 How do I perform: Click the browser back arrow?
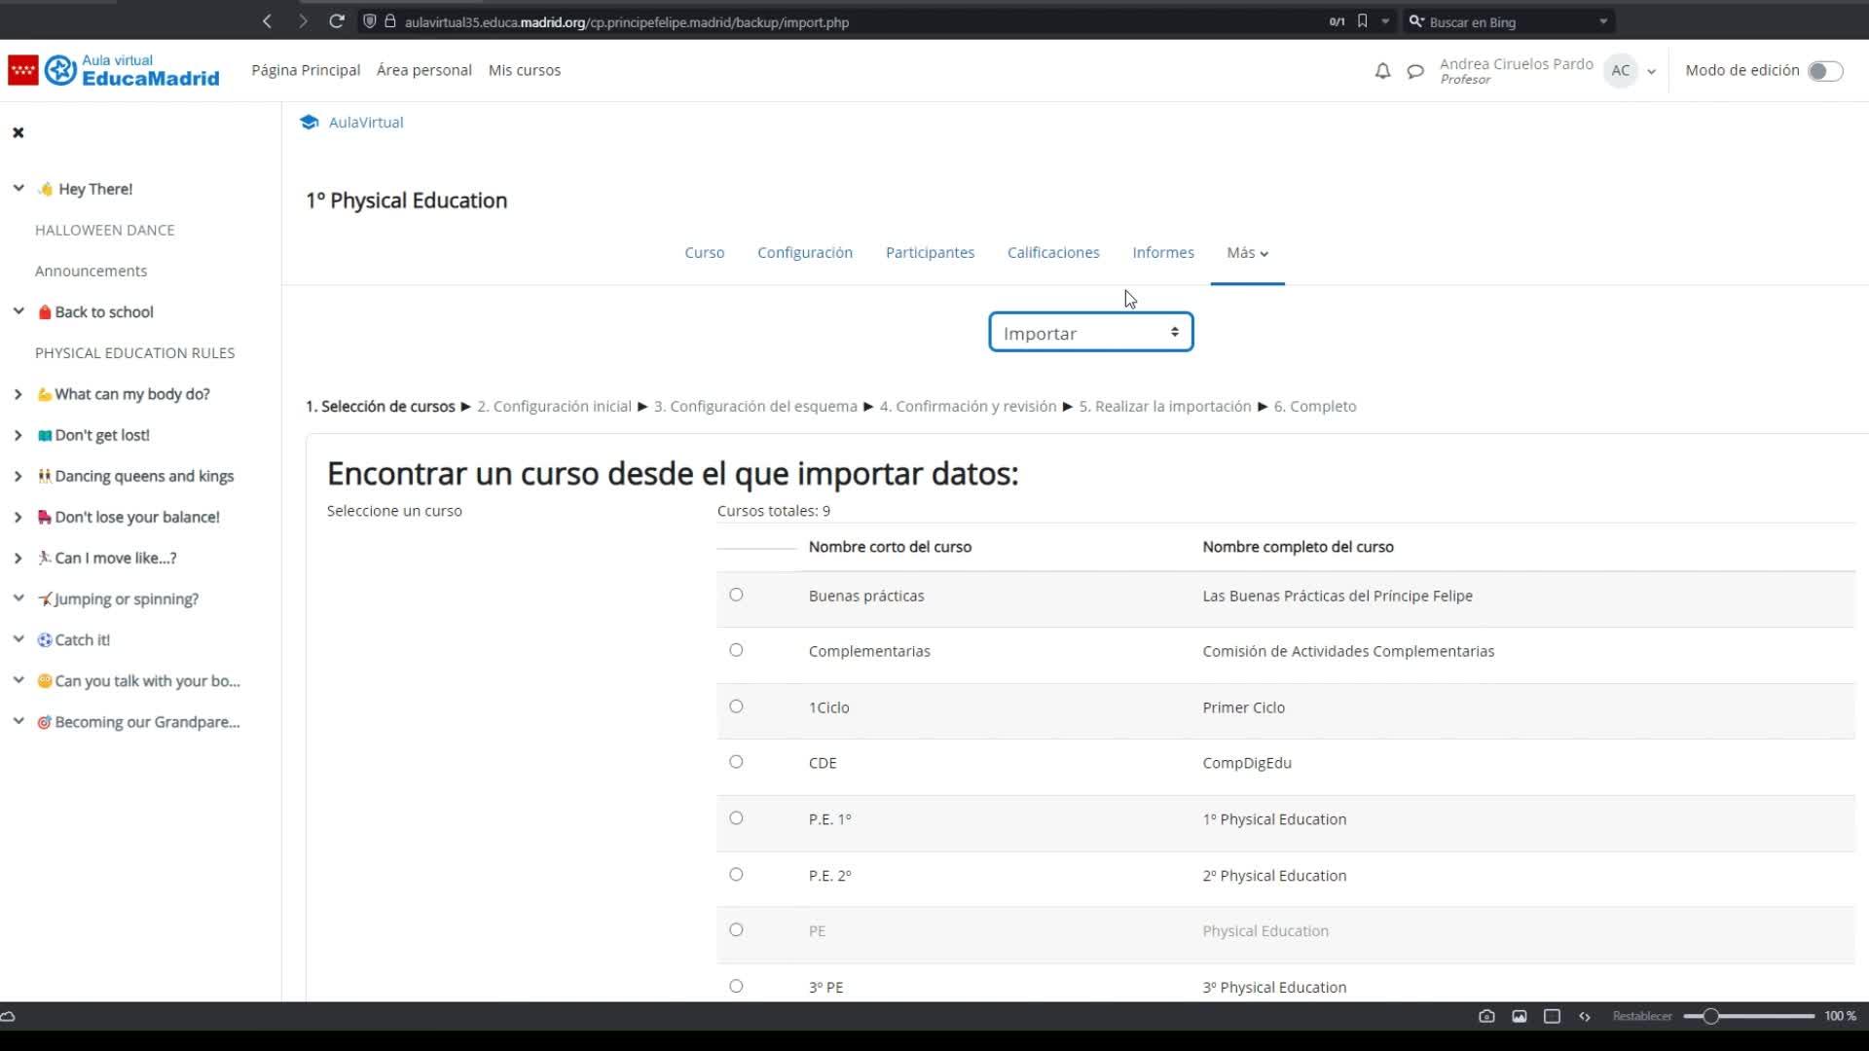click(267, 21)
